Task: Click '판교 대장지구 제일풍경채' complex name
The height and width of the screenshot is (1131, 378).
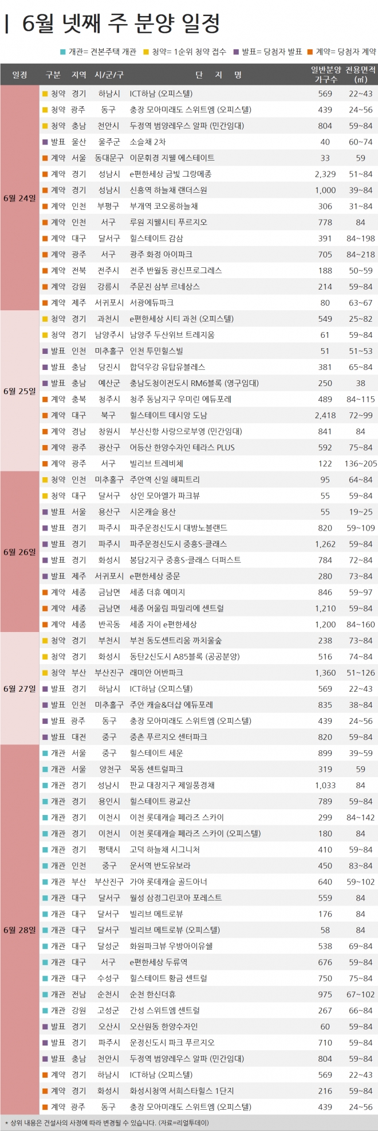Action: click(x=172, y=785)
